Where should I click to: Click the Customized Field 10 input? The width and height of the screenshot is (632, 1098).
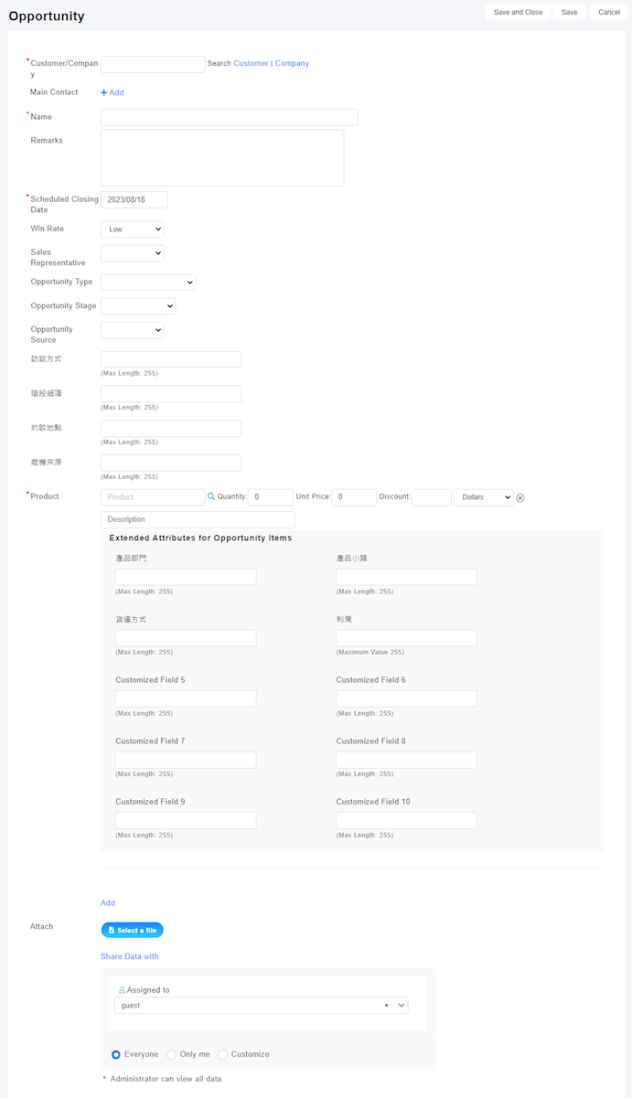[406, 821]
